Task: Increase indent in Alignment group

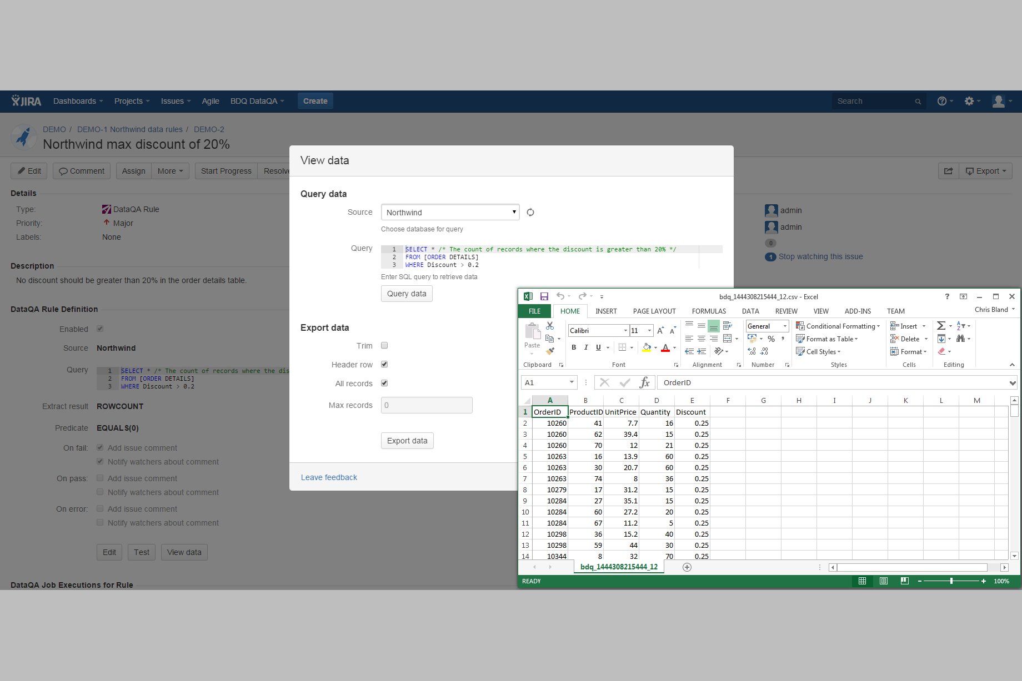Action: (702, 351)
